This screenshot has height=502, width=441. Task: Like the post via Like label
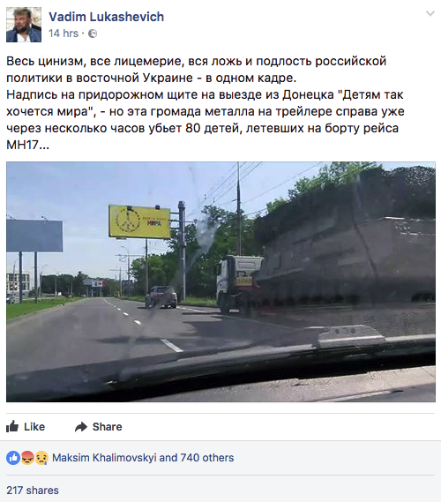[34, 427]
